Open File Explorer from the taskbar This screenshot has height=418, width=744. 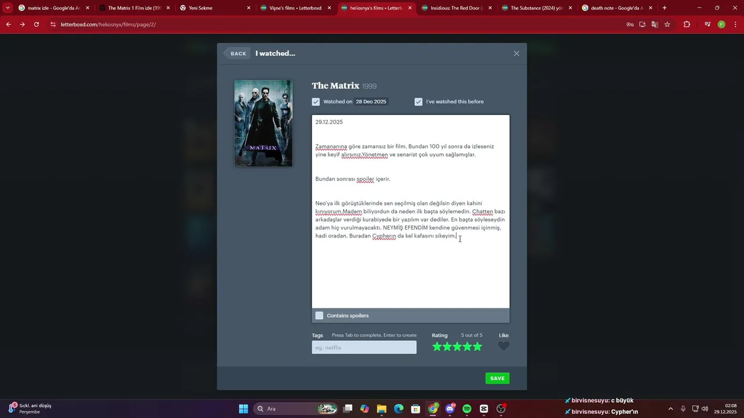(x=381, y=409)
